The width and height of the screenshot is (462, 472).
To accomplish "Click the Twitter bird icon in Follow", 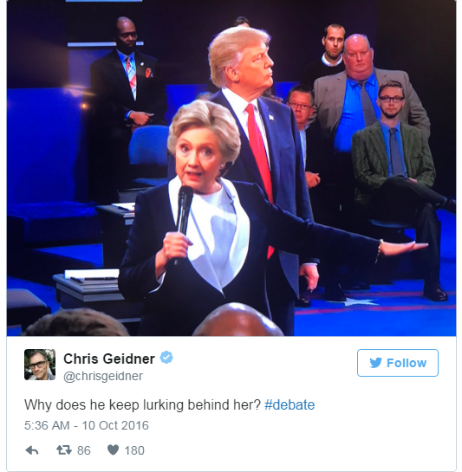I will (x=376, y=363).
